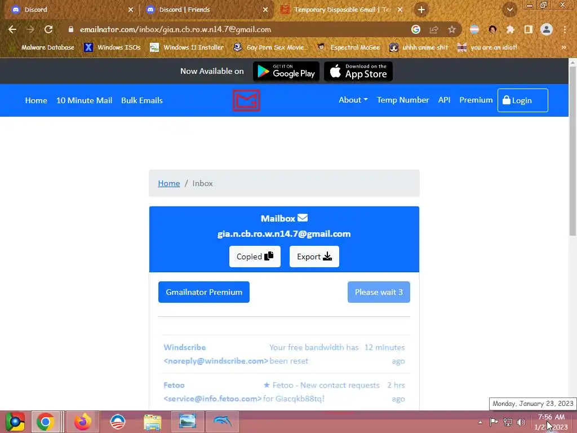Open Malware Database bookmark
Image resolution: width=577 pixels, height=433 pixels.
(x=43, y=47)
